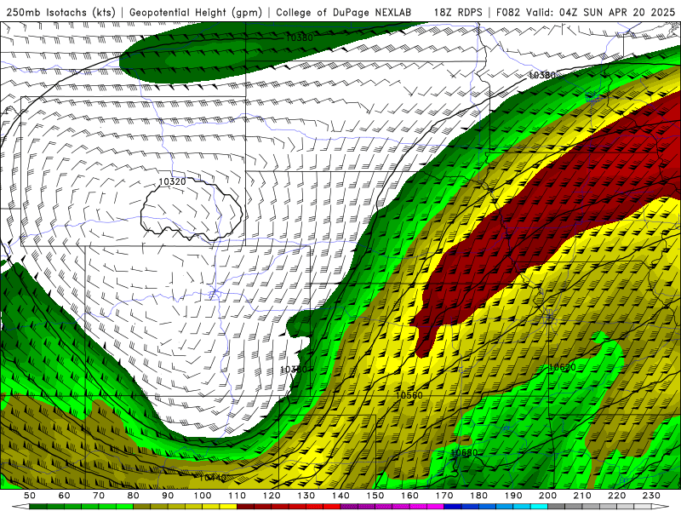Pick the cyan swatch just below 200
Screen dimensions: 681x511
(x=539, y=507)
